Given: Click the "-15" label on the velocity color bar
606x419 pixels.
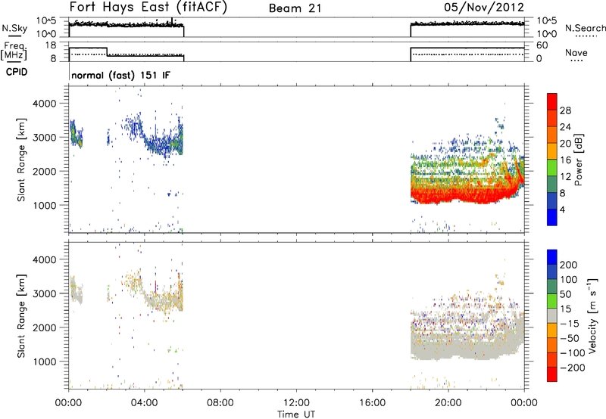Looking at the screenshot, I should pyautogui.click(x=570, y=324).
